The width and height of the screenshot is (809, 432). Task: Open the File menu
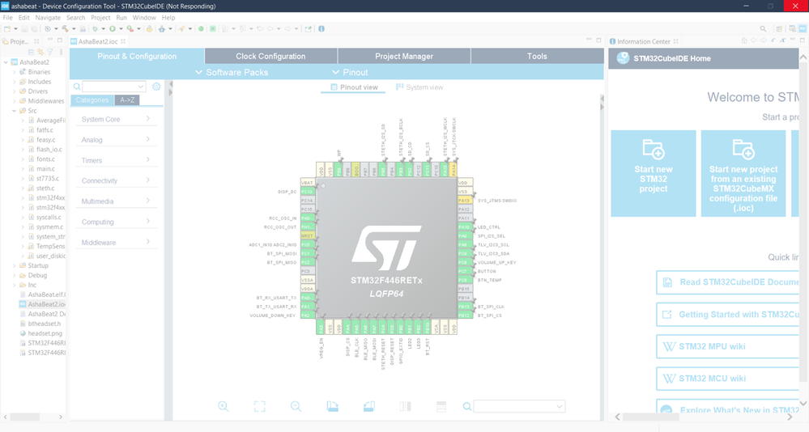click(8, 18)
